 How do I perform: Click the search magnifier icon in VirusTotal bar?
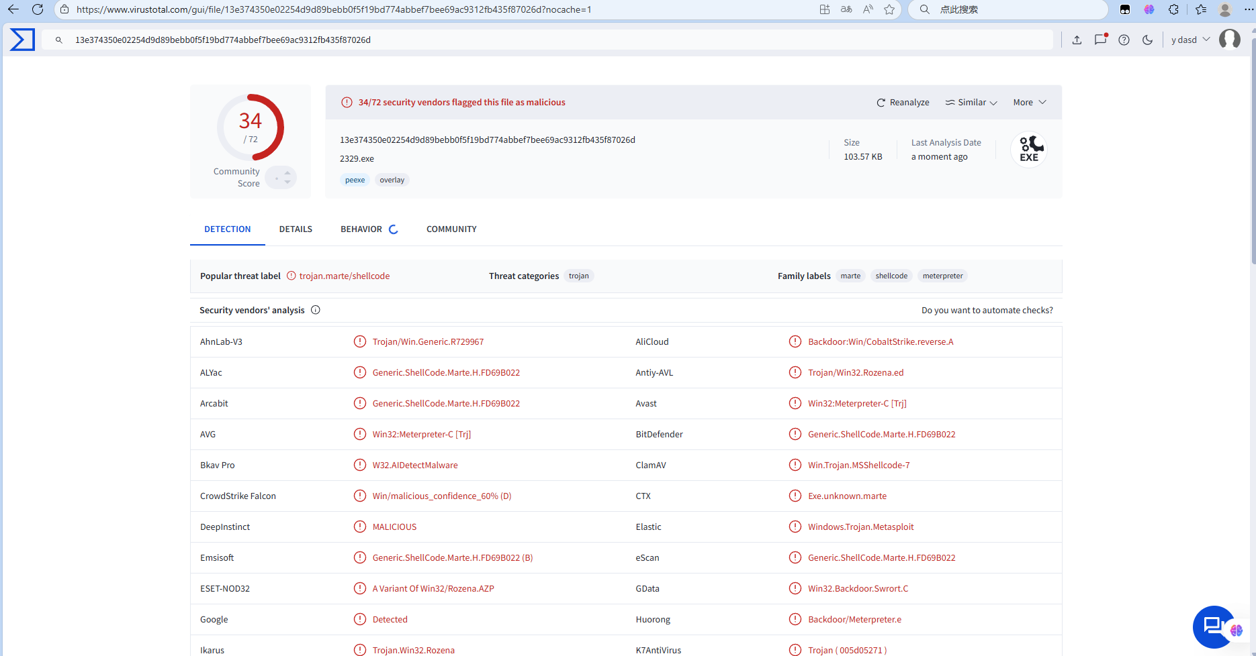(59, 40)
